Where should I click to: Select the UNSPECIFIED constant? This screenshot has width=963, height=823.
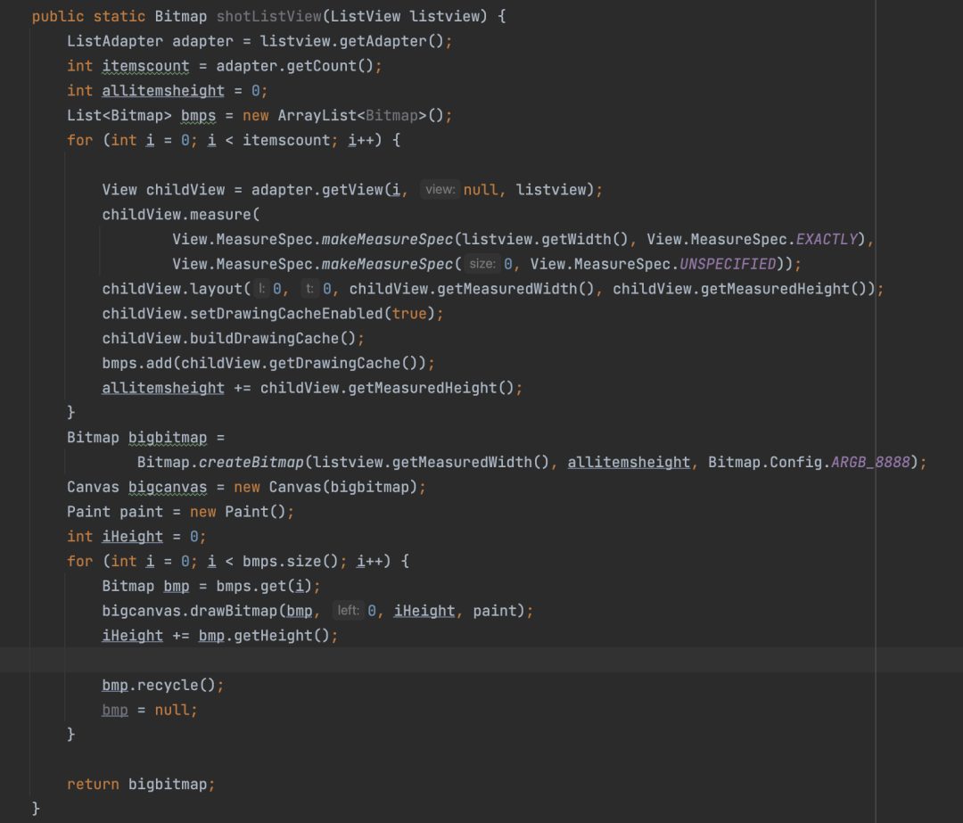tap(728, 264)
